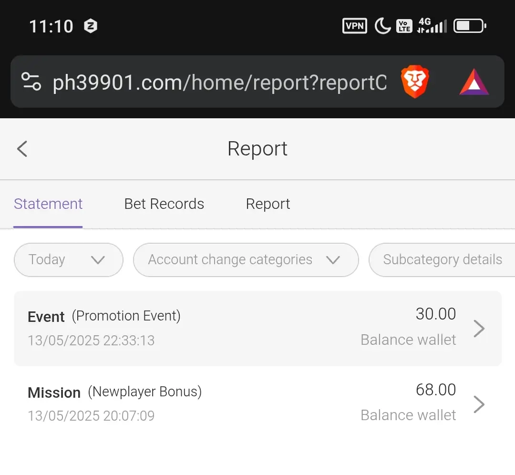The width and height of the screenshot is (515, 475).
Task: Expand Account change categories dropdown
Action: pyautogui.click(x=246, y=260)
